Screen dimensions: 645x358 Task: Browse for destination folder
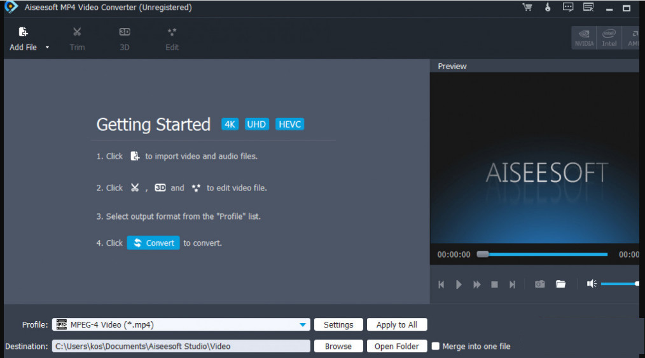(338, 346)
